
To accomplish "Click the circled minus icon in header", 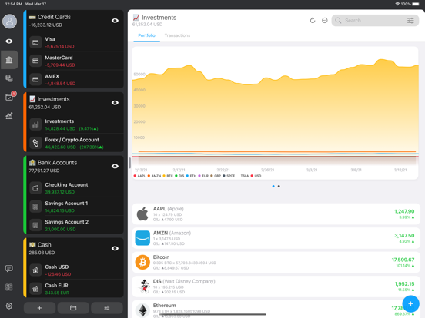I will pyautogui.click(x=324, y=20).
